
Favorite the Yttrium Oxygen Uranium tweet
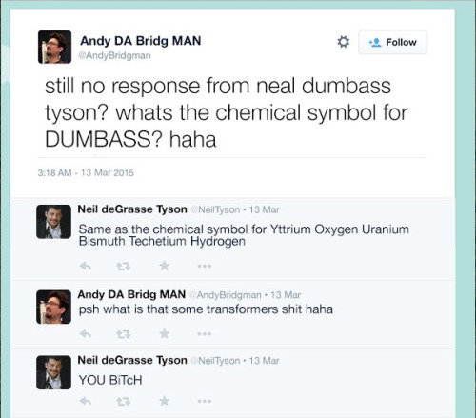(x=164, y=266)
